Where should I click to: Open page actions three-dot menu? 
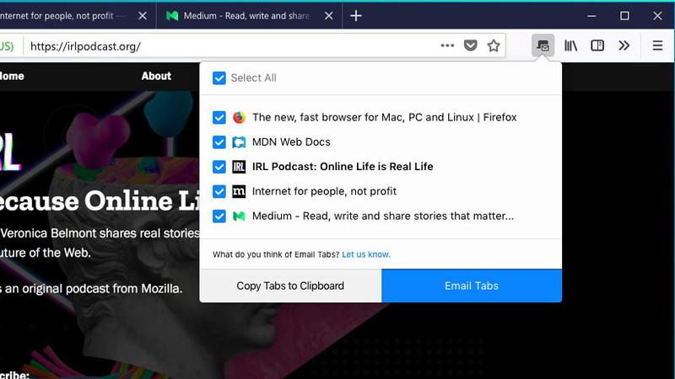[447, 45]
